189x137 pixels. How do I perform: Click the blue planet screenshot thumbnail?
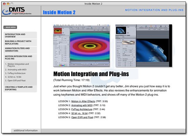click(144, 46)
